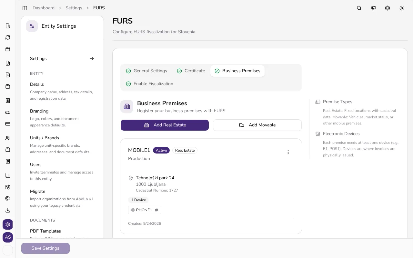Switch to the General Settings tab

[146, 71]
